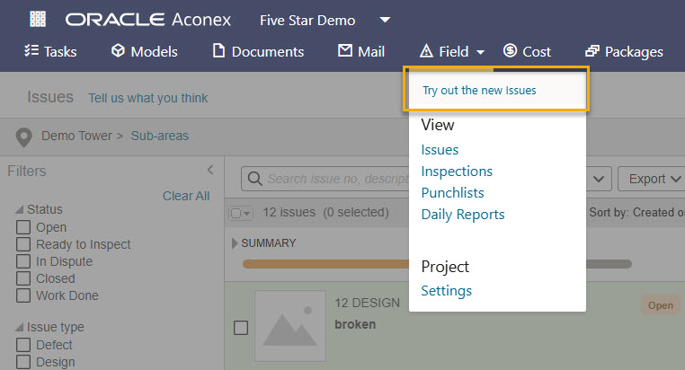This screenshot has height=370, width=685.
Task: Click the location pin icon beside Demo Tower
Action: click(x=23, y=137)
